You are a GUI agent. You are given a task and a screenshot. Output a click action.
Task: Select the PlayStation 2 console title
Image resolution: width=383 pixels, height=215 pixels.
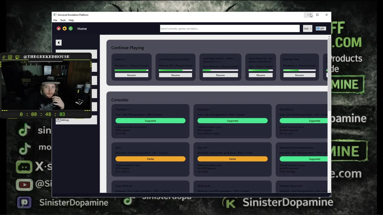click(x=204, y=110)
